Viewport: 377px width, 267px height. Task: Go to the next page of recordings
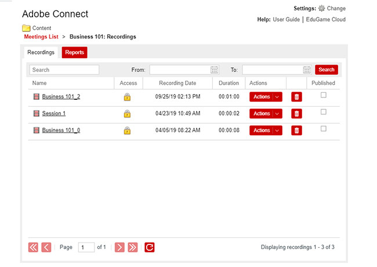click(x=119, y=247)
